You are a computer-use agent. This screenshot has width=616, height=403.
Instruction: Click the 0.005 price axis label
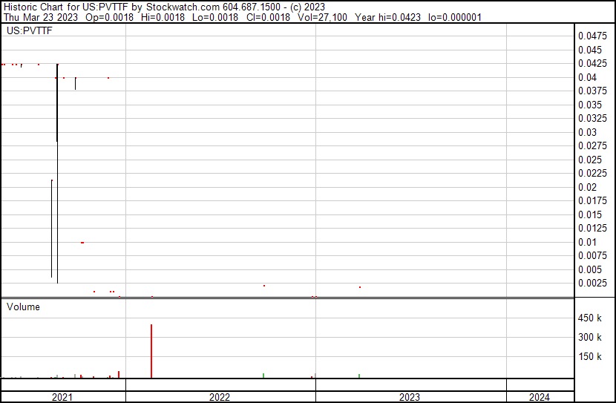pos(590,270)
